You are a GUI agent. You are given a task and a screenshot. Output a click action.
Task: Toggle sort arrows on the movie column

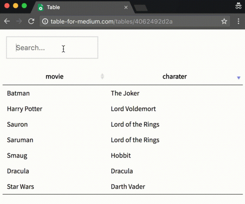click(102, 77)
